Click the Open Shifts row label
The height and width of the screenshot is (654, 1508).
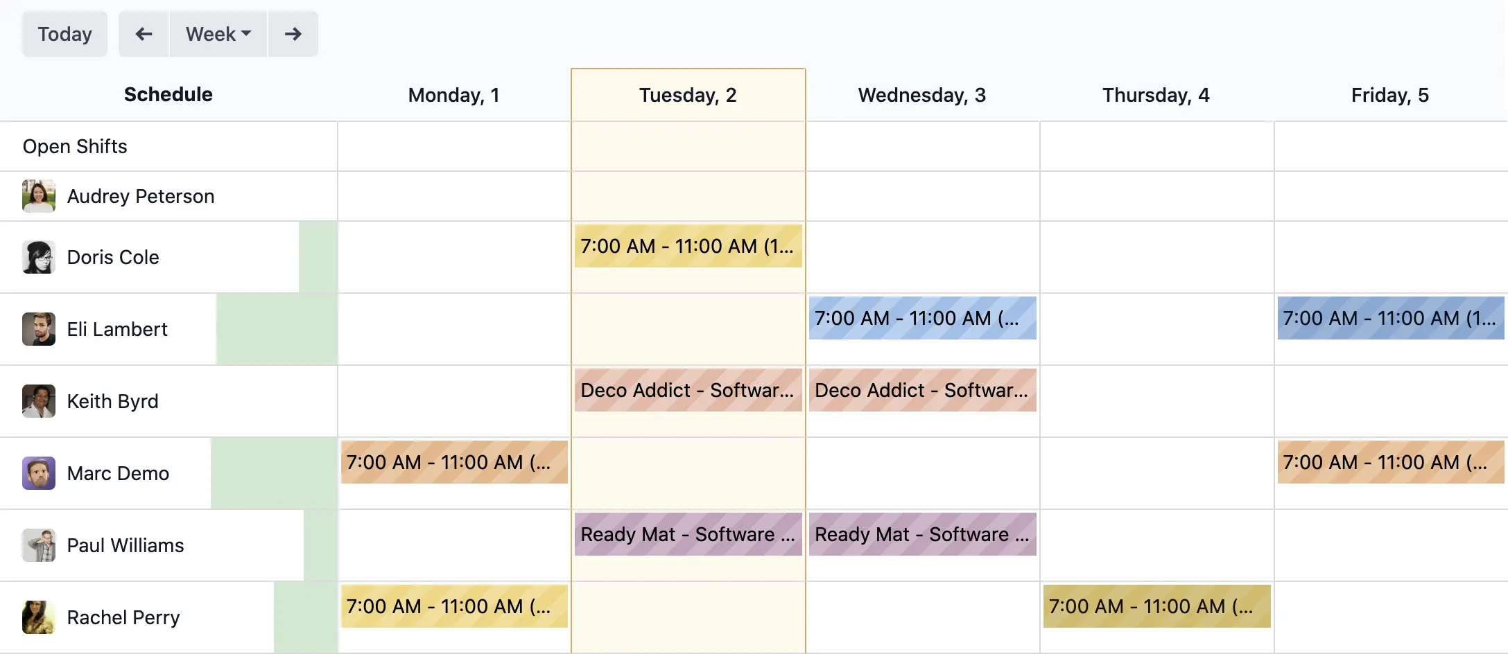coord(76,146)
